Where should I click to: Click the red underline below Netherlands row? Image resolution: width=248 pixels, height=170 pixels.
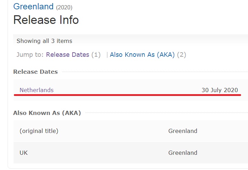(128, 95)
